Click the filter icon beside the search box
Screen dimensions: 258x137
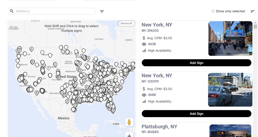click(x=102, y=11)
